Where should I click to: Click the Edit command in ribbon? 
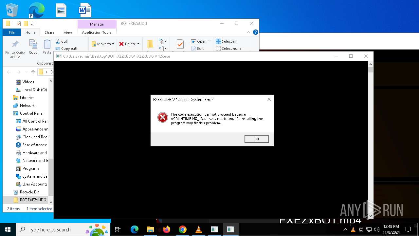(x=197, y=49)
